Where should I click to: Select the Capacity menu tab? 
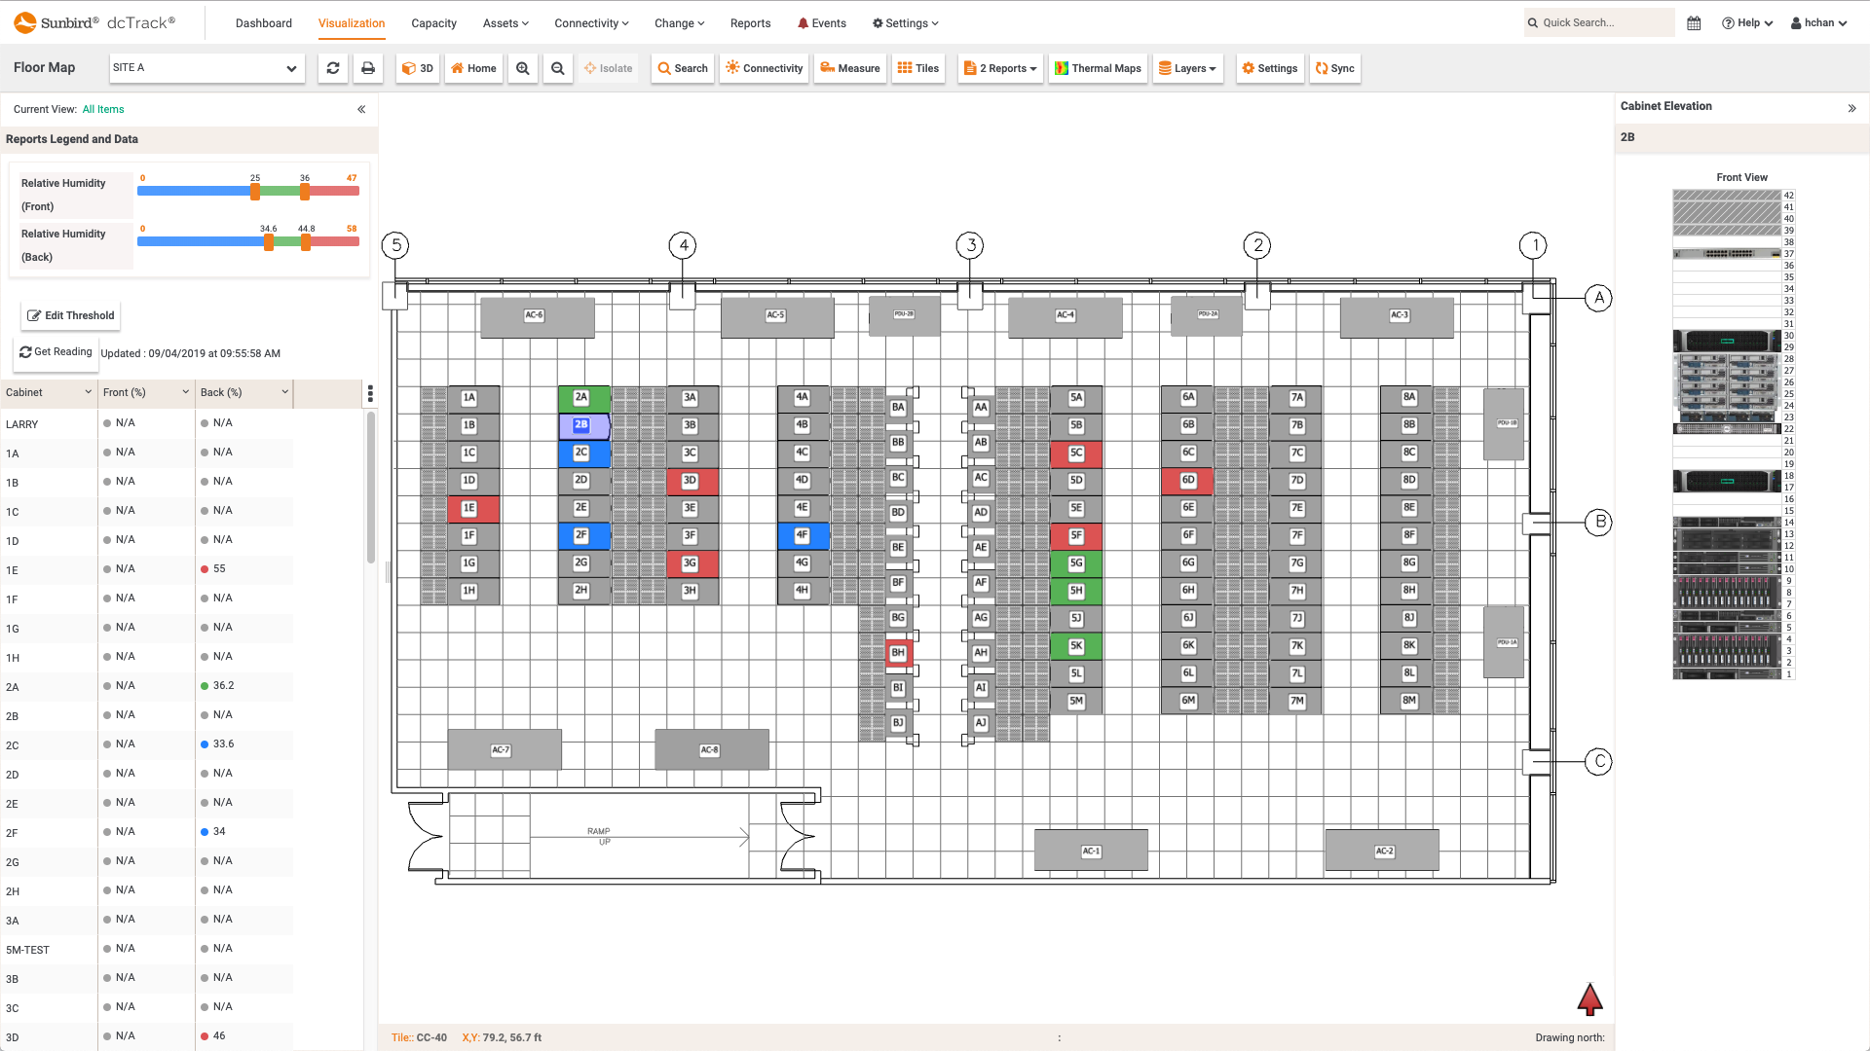[x=432, y=23]
